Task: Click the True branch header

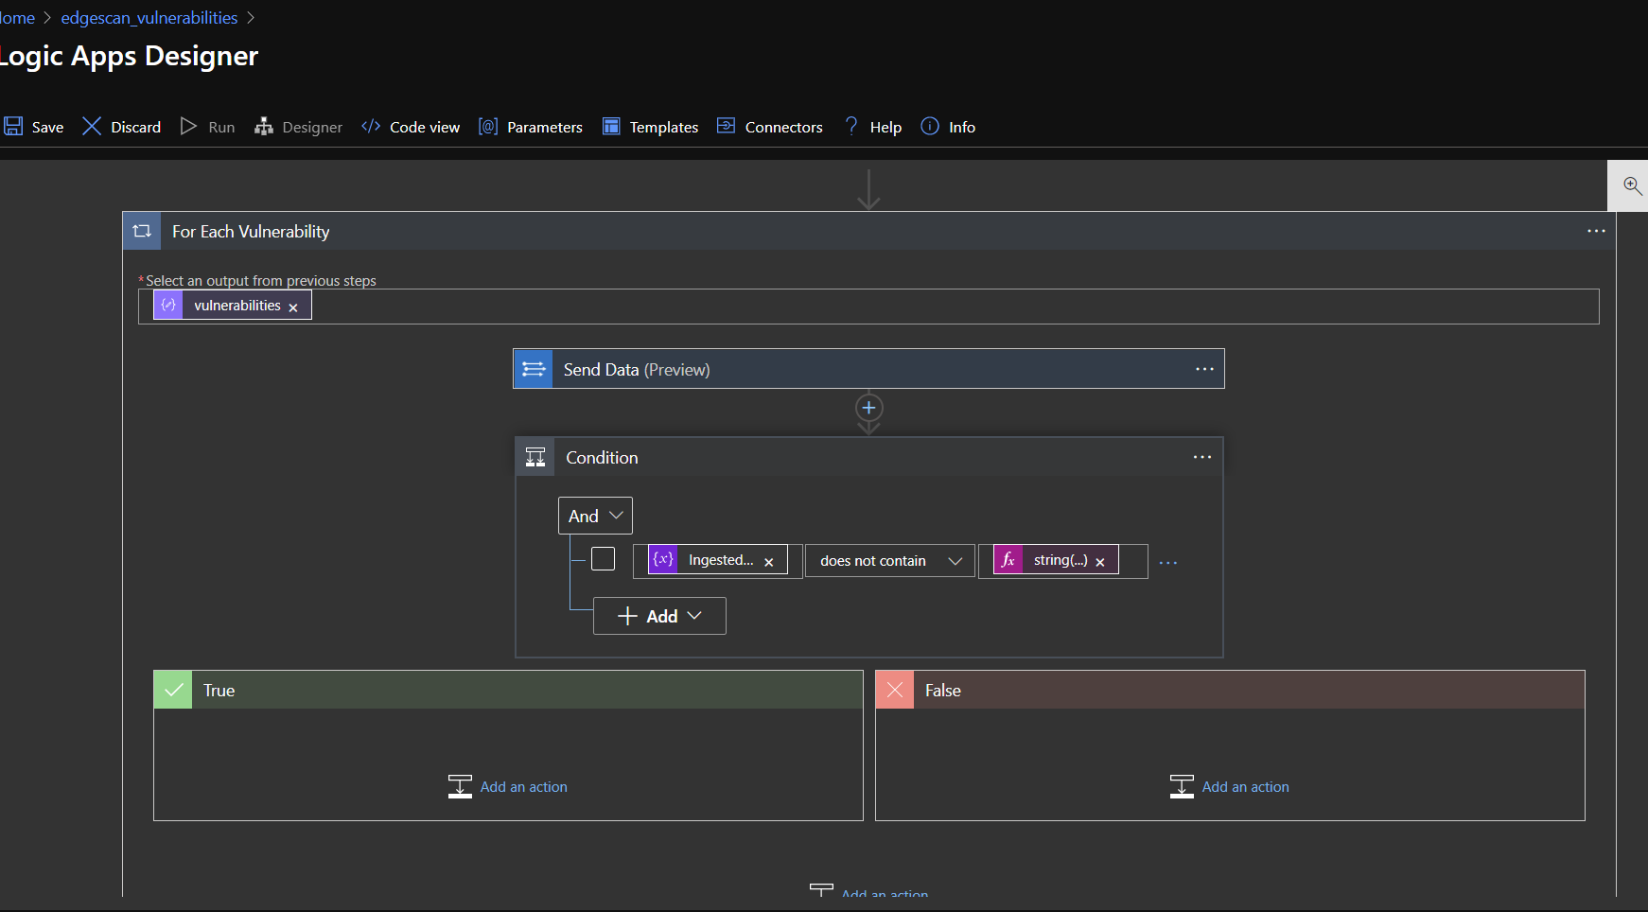Action: pos(508,690)
